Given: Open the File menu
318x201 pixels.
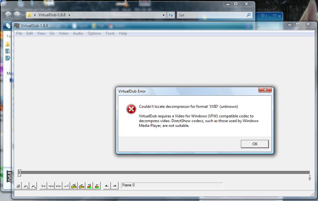Looking at the screenshot, I should [x=19, y=33].
